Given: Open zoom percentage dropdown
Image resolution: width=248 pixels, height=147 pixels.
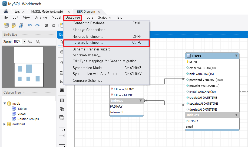Looking at the screenshot, I should point(24,42).
